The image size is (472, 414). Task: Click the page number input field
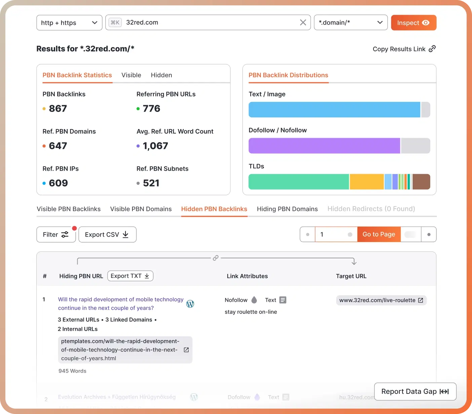(333, 234)
